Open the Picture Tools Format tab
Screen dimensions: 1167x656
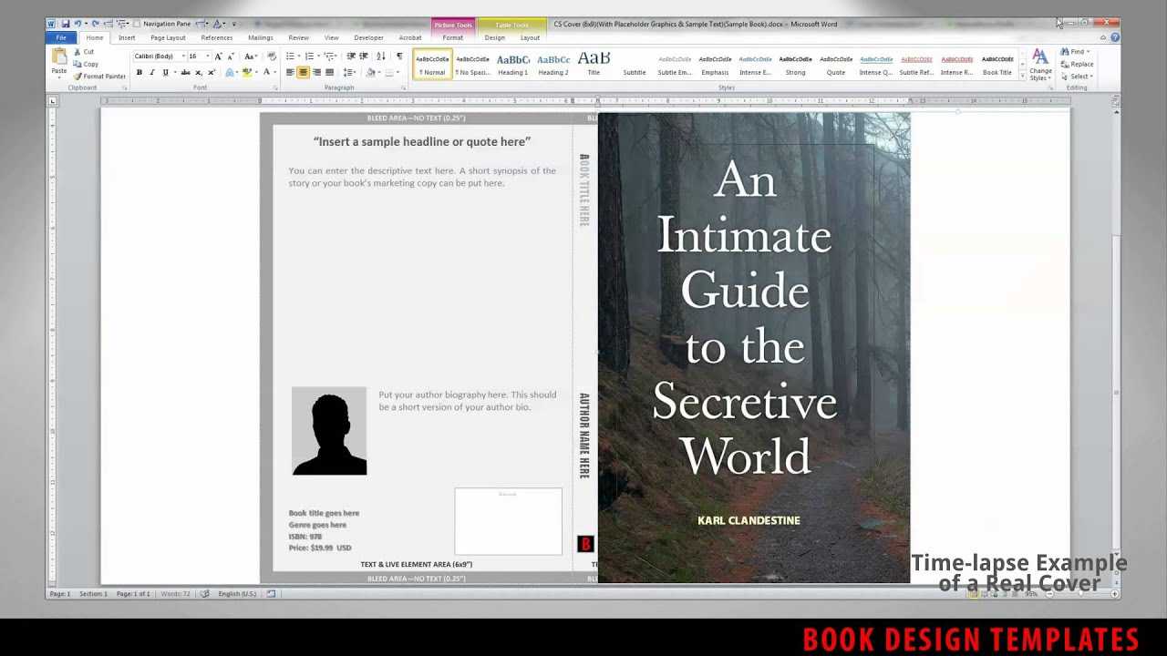453,38
